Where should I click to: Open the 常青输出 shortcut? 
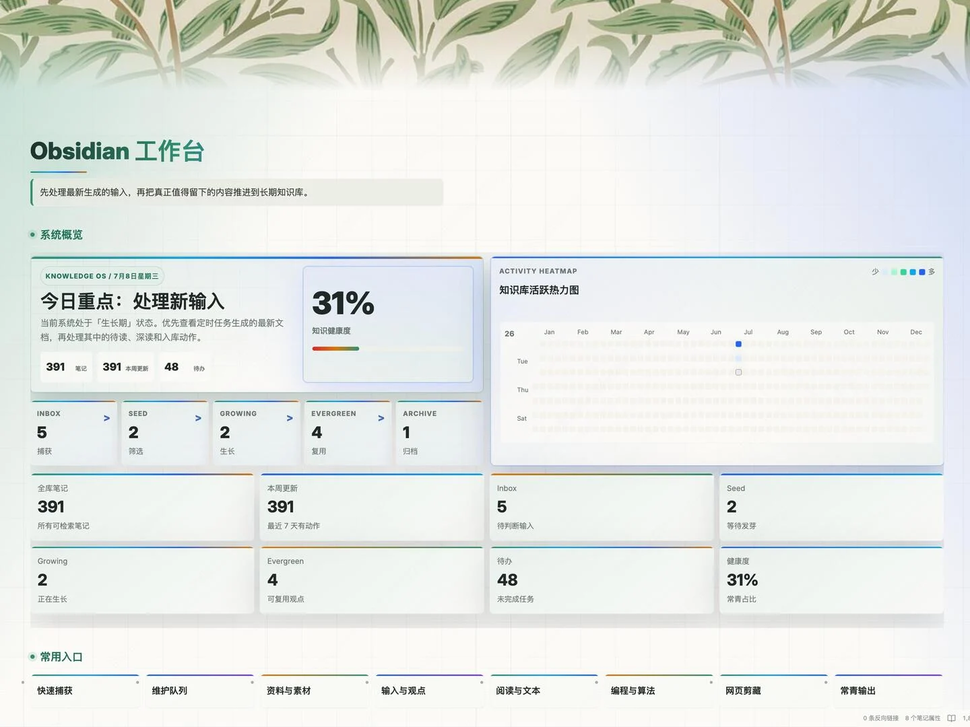888,691
